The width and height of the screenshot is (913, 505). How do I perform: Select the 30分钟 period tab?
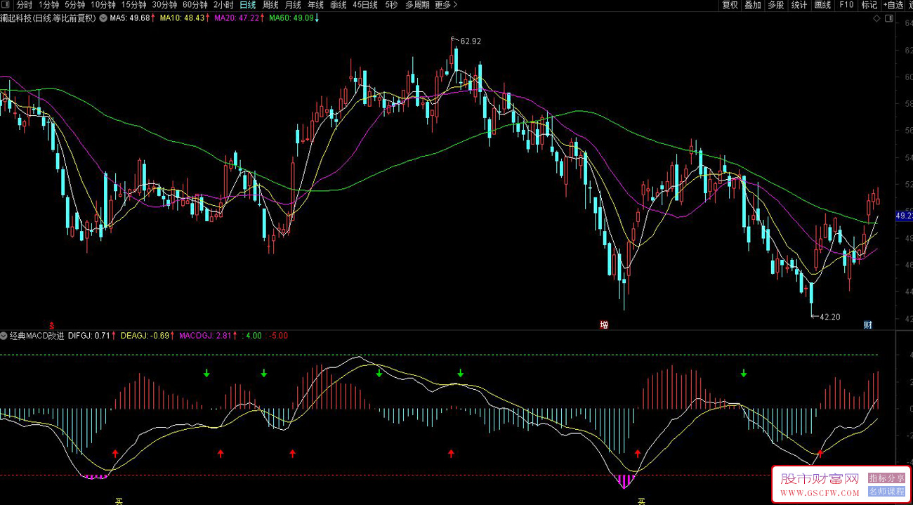164,5
